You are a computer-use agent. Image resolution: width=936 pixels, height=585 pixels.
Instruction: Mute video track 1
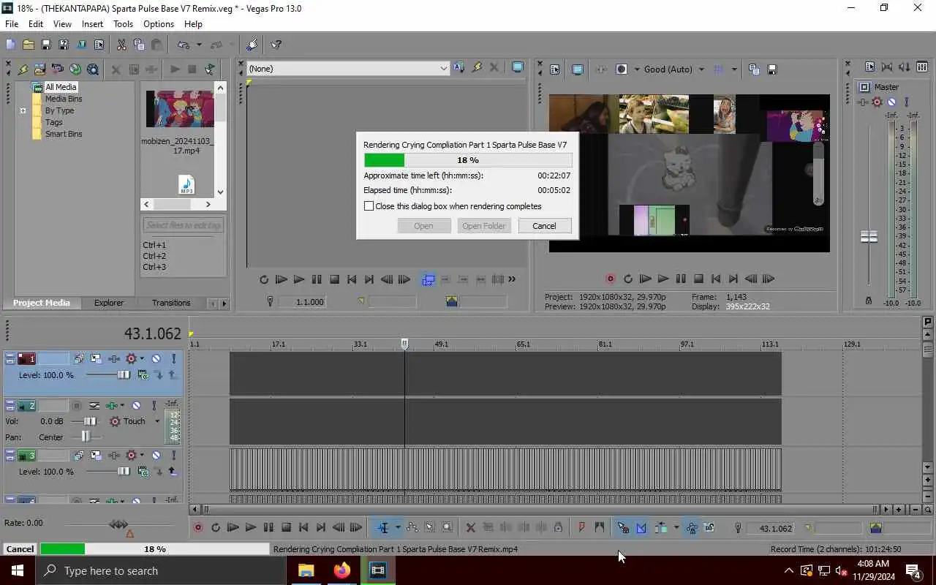coord(156,358)
